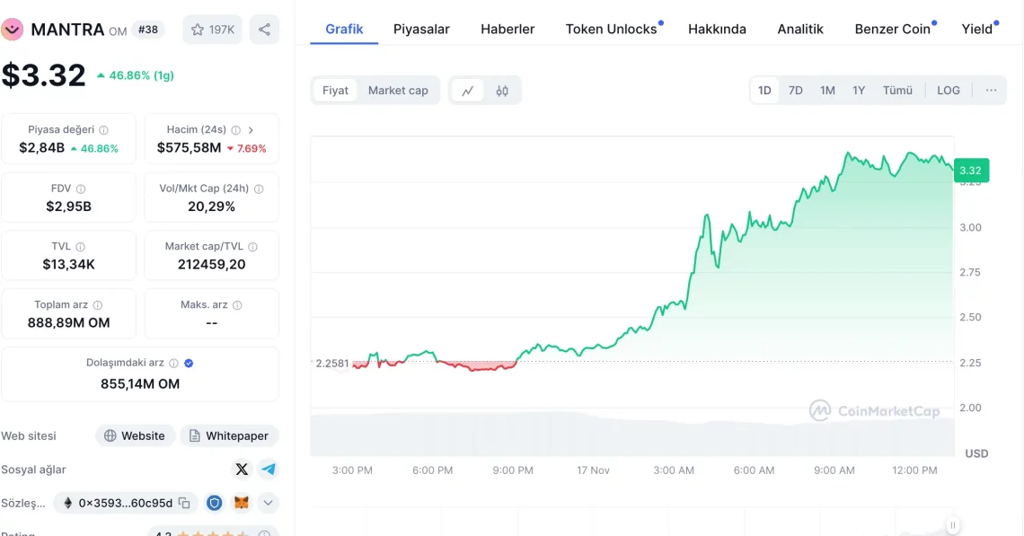The height and width of the screenshot is (536, 1024).
Task: Toggle the chart to Market cap view
Action: (x=398, y=91)
